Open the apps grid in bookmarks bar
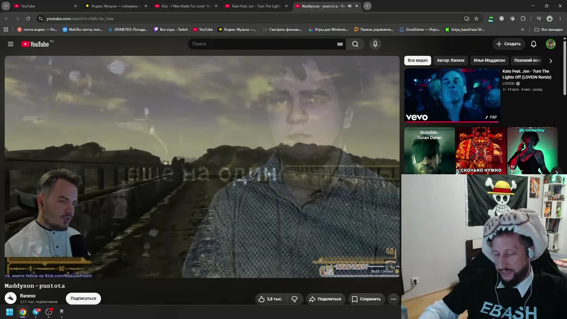The width and height of the screenshot is (567, 319). 6,30
